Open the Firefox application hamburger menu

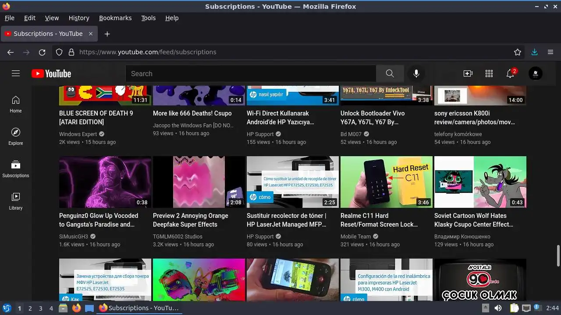click(550, 52)
